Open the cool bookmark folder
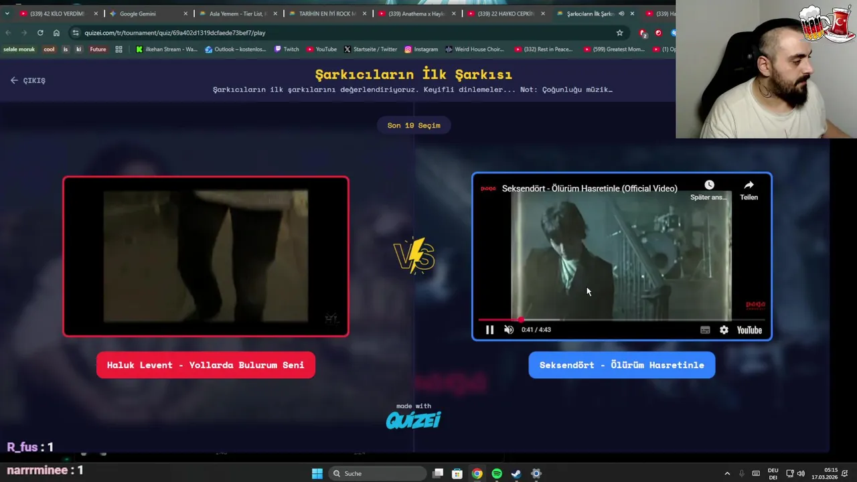 coord(49,49)
